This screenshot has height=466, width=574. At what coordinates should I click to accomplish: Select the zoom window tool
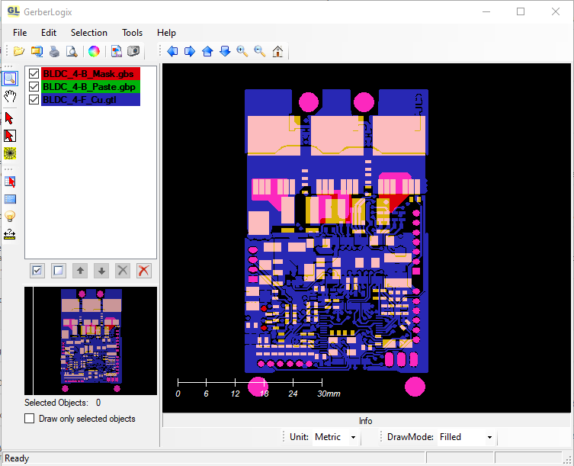10,78
